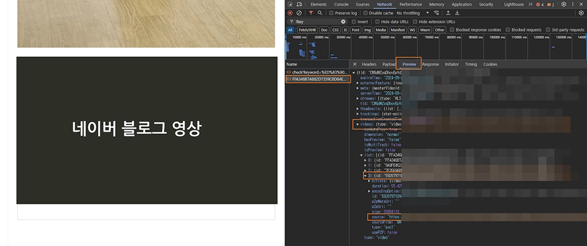Image resolution: width=587 pixels, height=246 pixels.
Task: Collapse the root tid object
Action: 354,73
